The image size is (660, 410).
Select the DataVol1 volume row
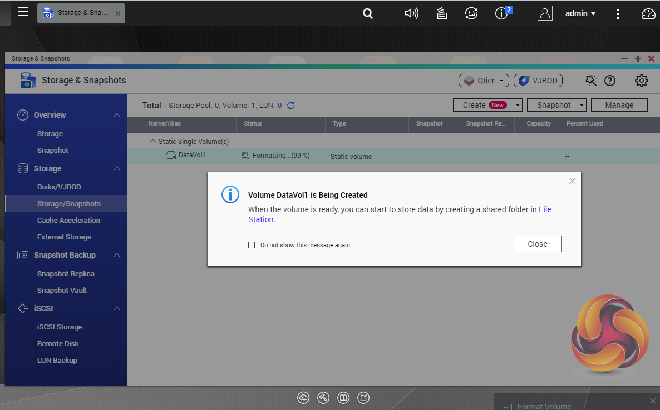tap(191, 156)
